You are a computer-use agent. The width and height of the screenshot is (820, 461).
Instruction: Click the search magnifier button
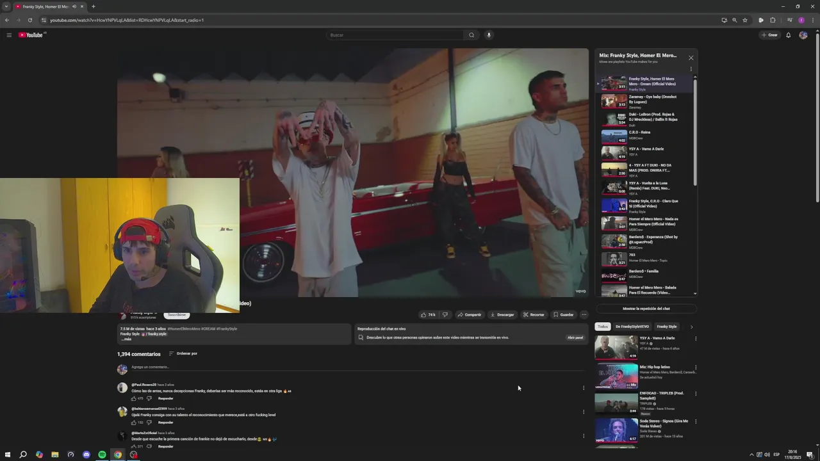click(471, 35)
